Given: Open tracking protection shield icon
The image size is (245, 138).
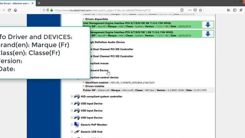Looking at the screenshot, I should [x=47, y=10].
